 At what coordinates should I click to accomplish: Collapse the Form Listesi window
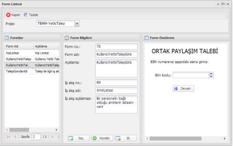(x=218, y=4)
